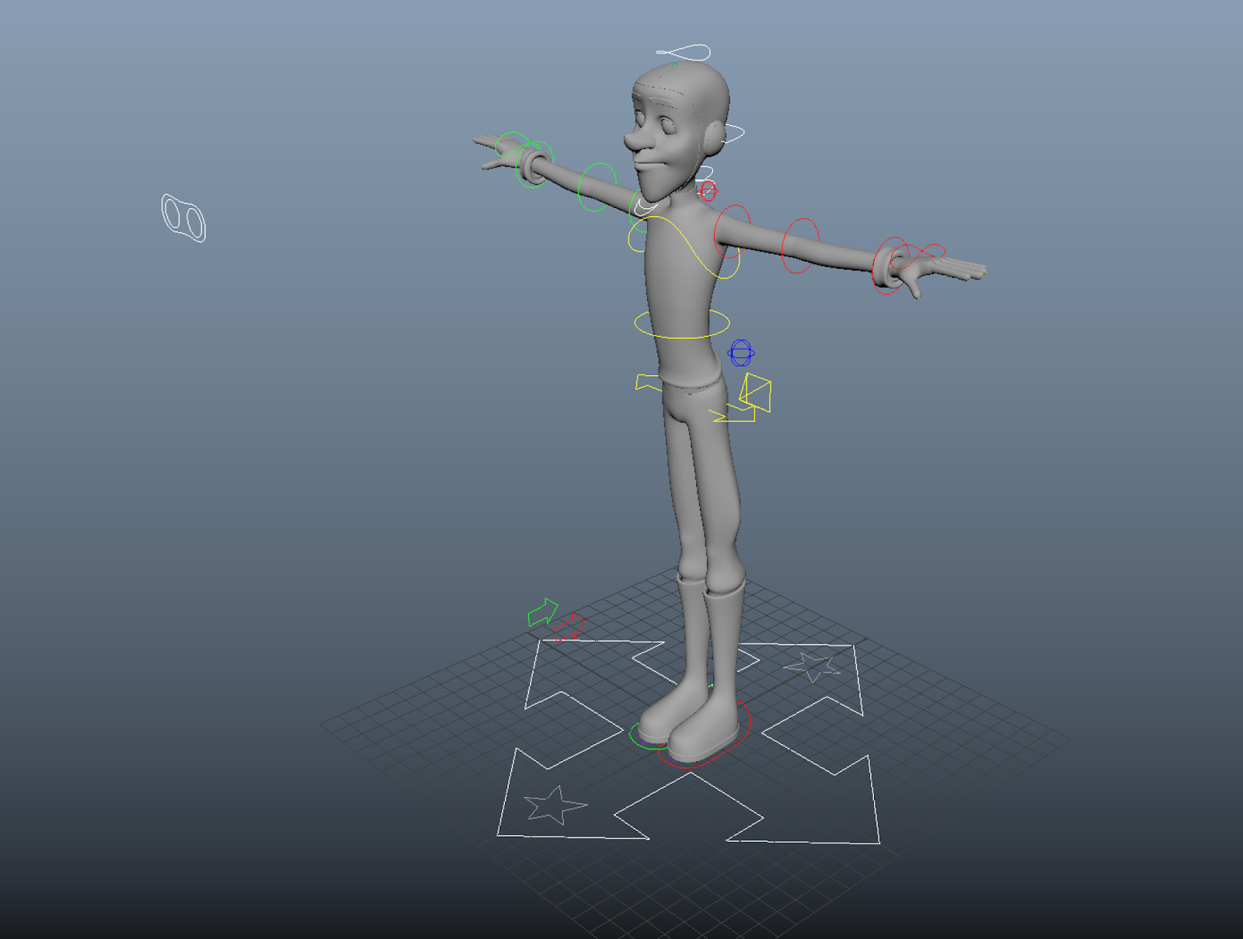Screen dimensions: 1243x939
Task: Select the green elbow circle control
Action: 597,187
